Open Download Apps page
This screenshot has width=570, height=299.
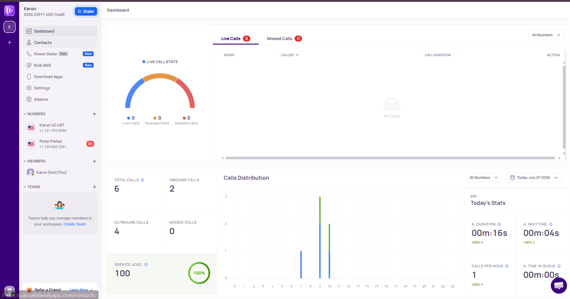60,77
